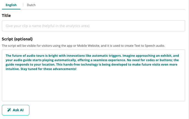Place cursor after 'Stay tuned for these advancements!'
The height and width of the screenshot is (119, 189).
pos(77,69)
